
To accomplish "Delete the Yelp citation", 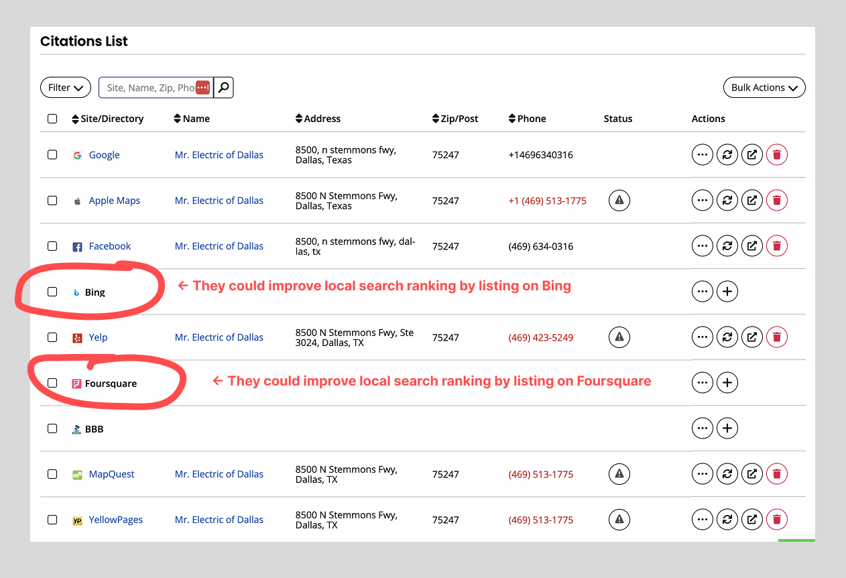I will click(x=777, y=337).
